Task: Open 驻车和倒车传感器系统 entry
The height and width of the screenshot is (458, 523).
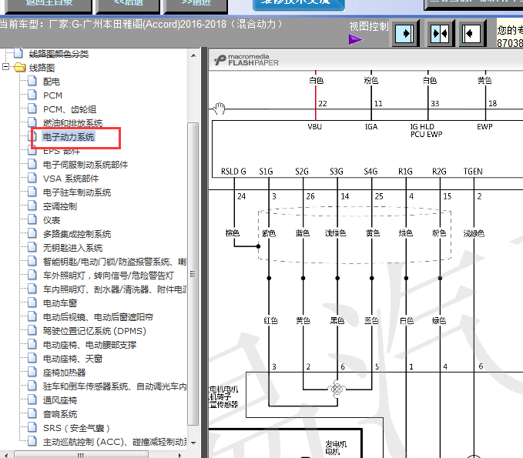Action: click(115, 386)
